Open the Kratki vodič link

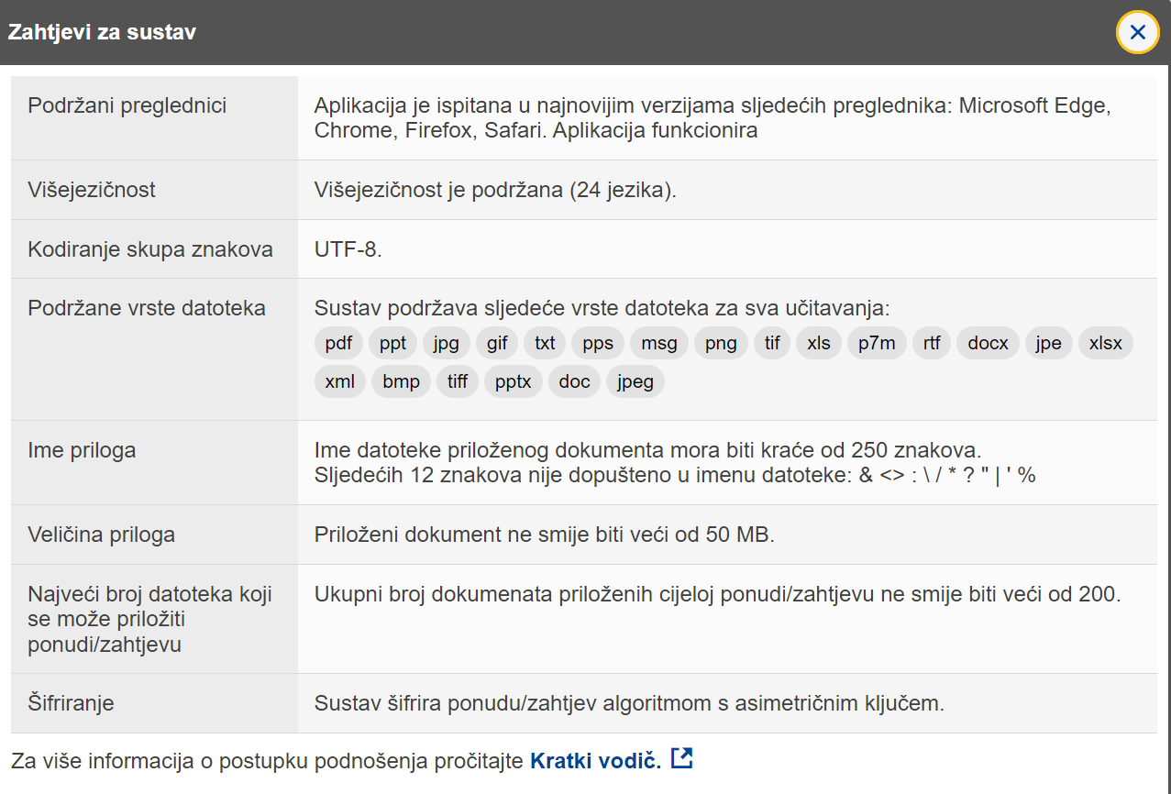pos(595,761)
